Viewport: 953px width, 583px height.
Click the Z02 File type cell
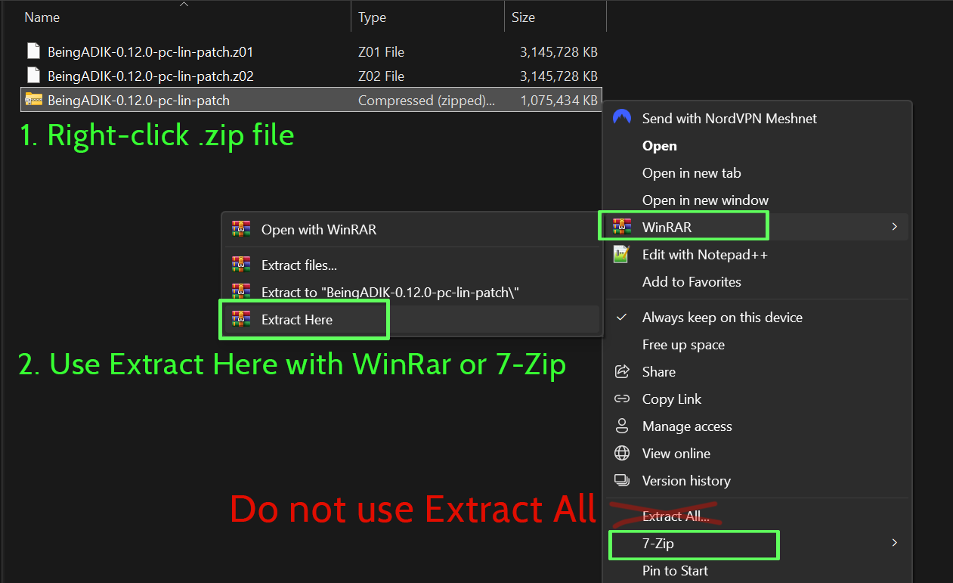(381, 76)
